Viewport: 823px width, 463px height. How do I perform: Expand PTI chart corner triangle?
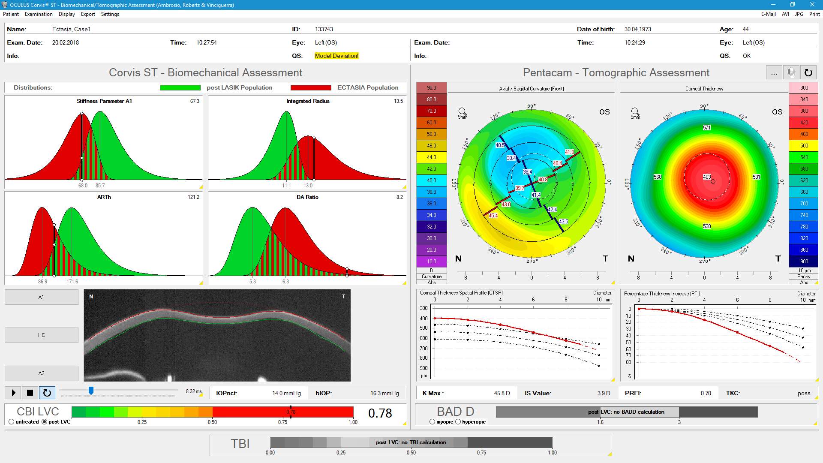817,379
